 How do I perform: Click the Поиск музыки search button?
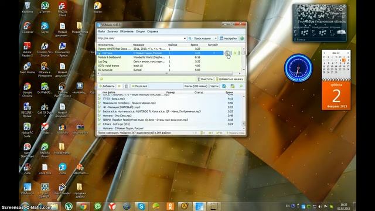(x=200, y=38)
